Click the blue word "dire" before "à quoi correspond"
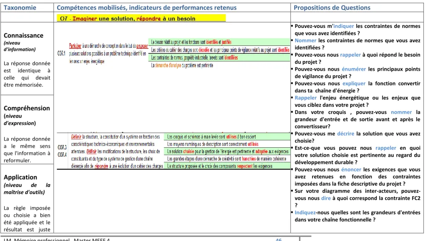Image resolution: width=439 pixels, height=241 pixels. point(326,198)
